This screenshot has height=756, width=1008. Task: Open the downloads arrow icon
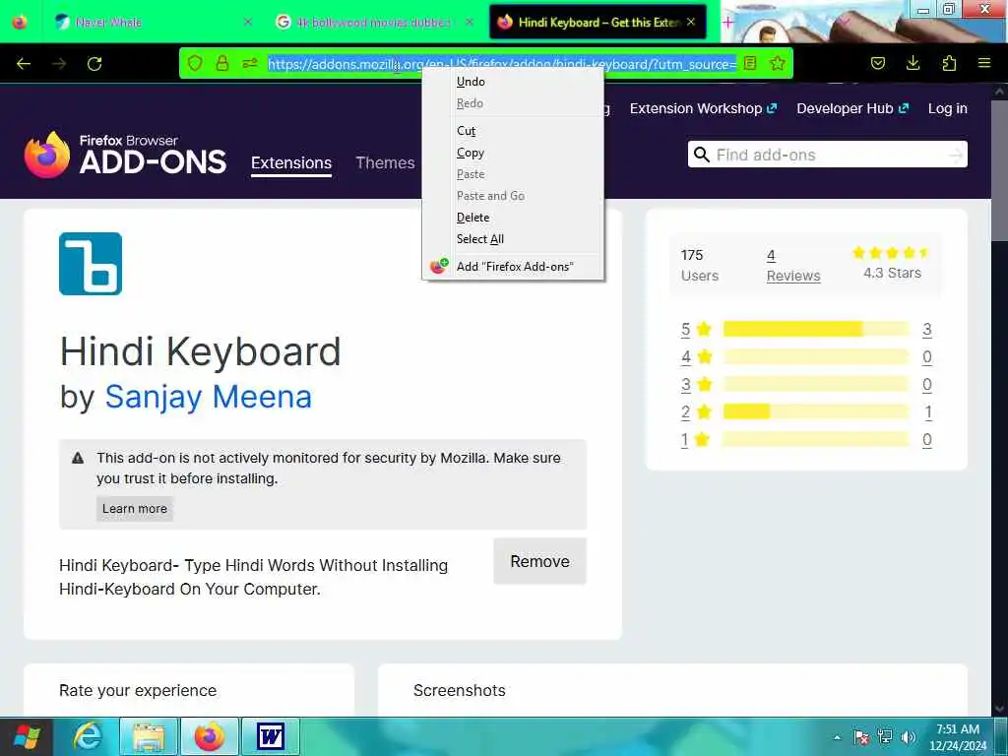pos(913,63)
